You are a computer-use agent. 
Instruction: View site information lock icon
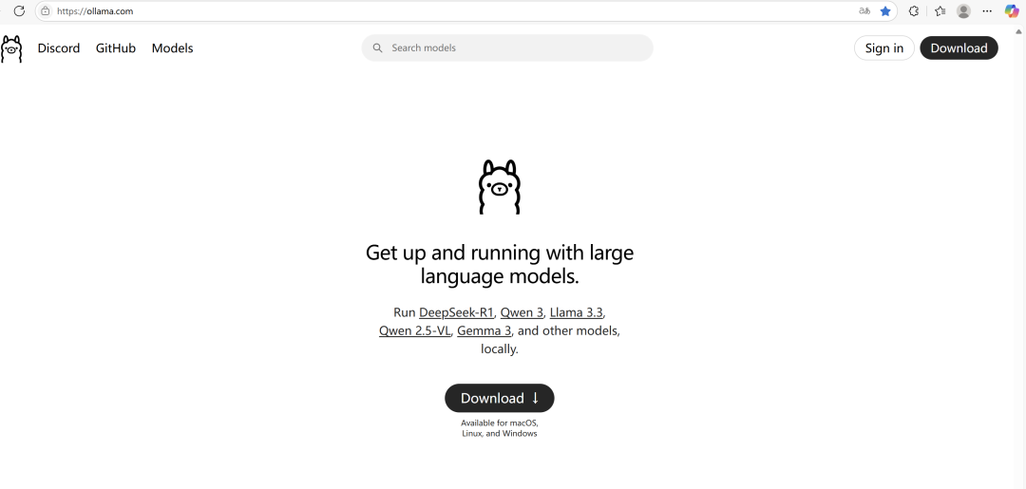(46, 11)
